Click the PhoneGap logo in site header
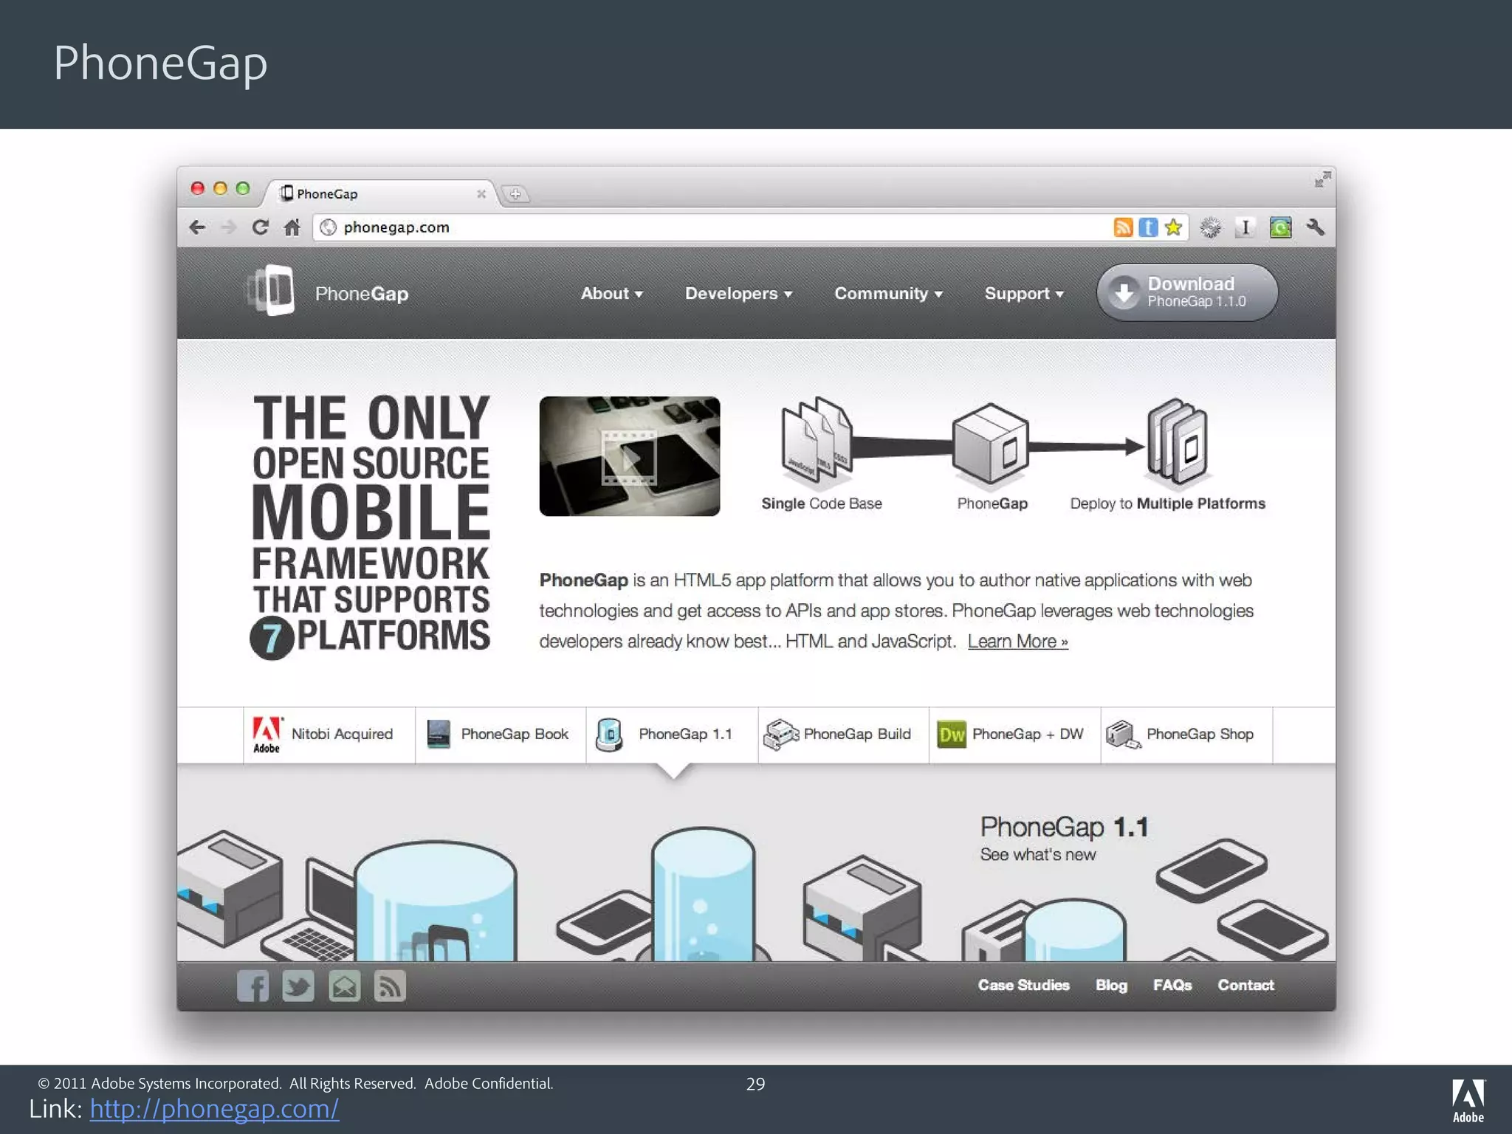1512x1134 pixels. click(x=328, y=292)
